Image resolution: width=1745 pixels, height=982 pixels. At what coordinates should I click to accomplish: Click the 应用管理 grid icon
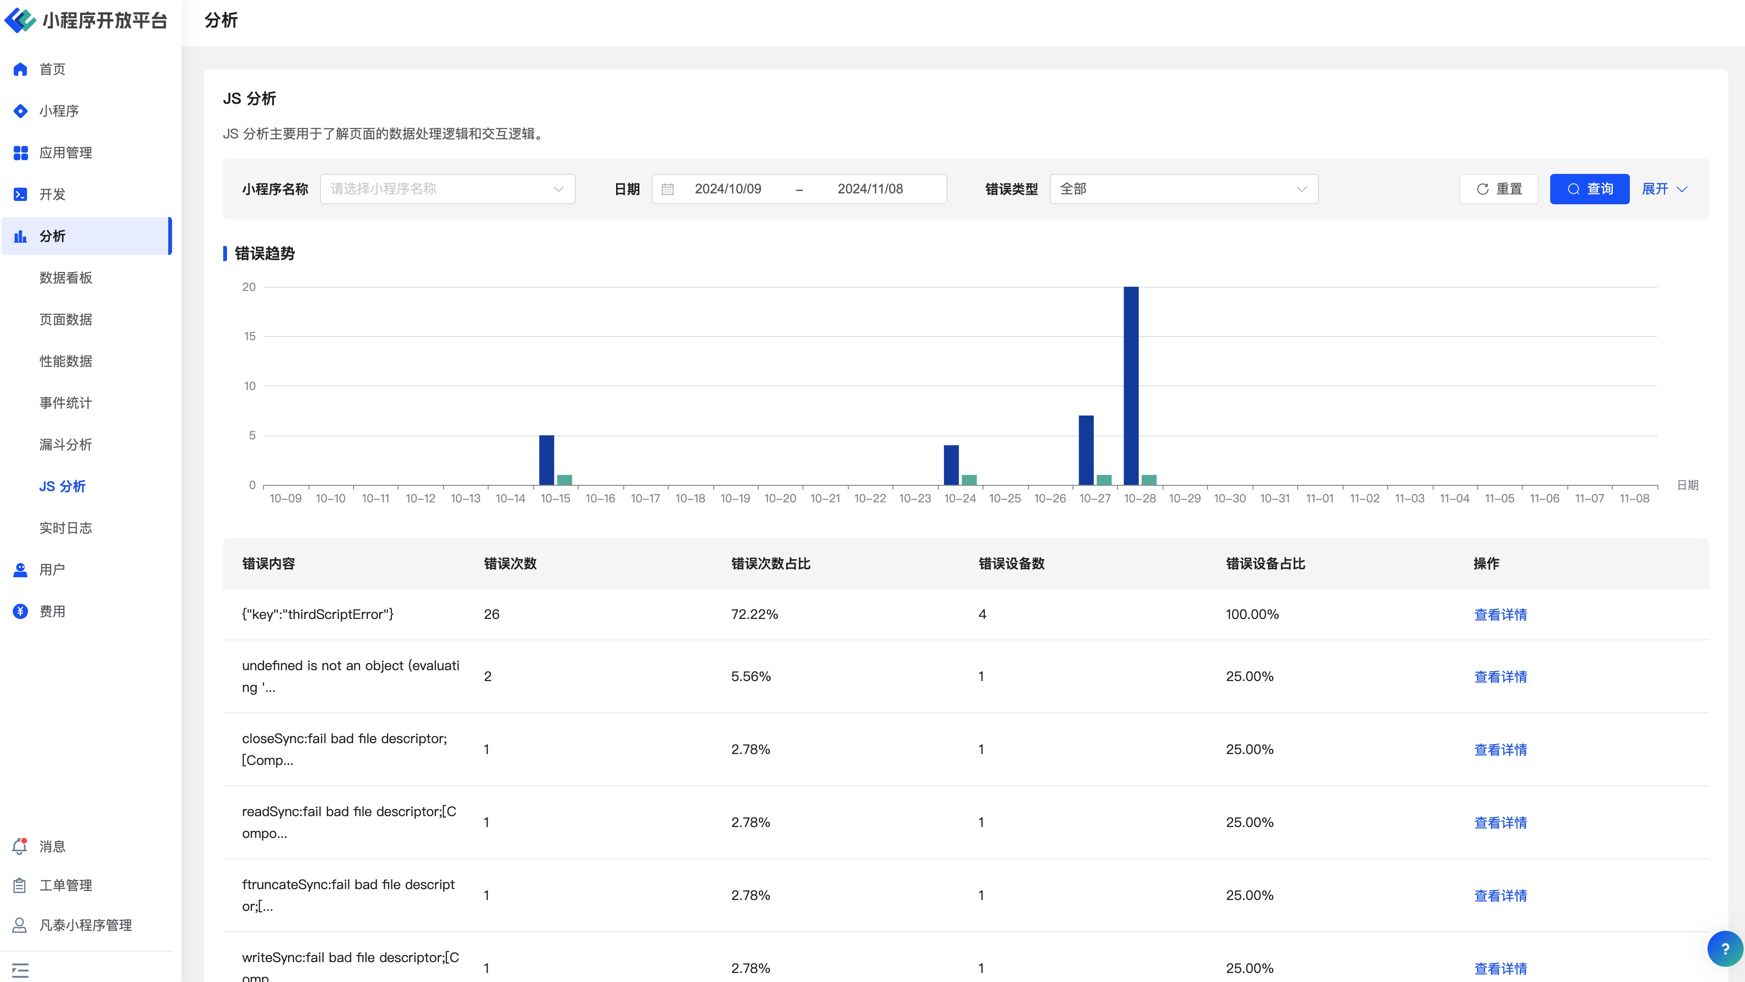pos(20,153)
